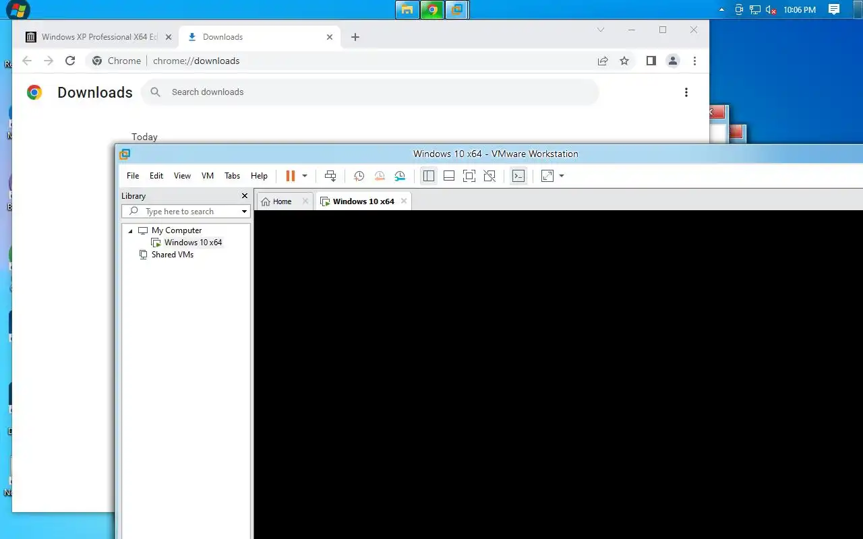Reload the Chrome page
This screenshot has height=539, width=863.
click(70, 61)
